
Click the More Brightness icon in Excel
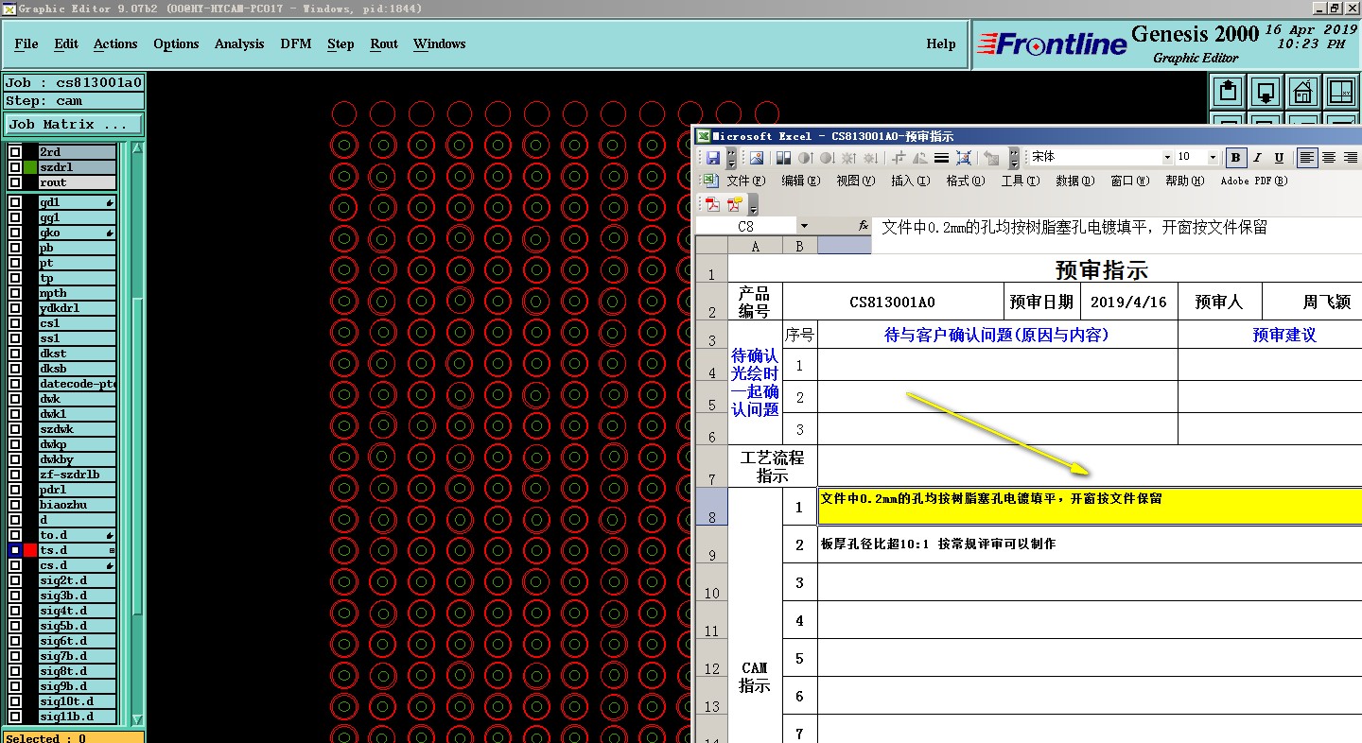[849, 157]
